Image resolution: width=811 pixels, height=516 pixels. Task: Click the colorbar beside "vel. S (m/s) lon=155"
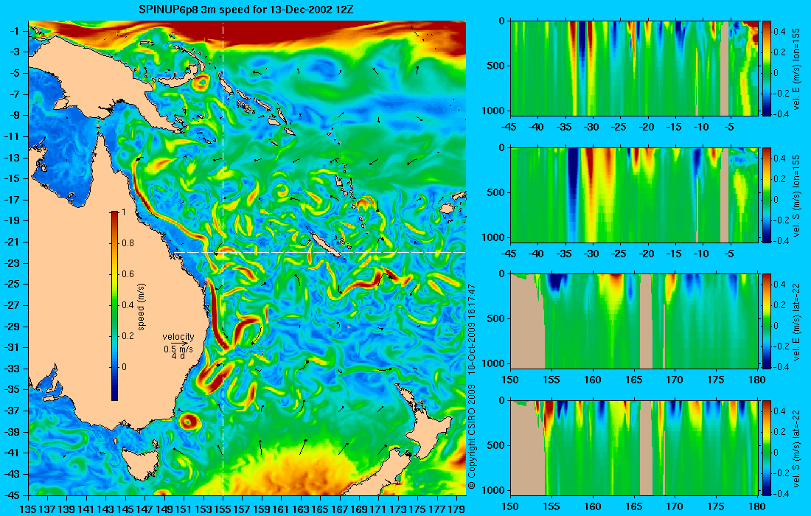(x=767, y=195)
